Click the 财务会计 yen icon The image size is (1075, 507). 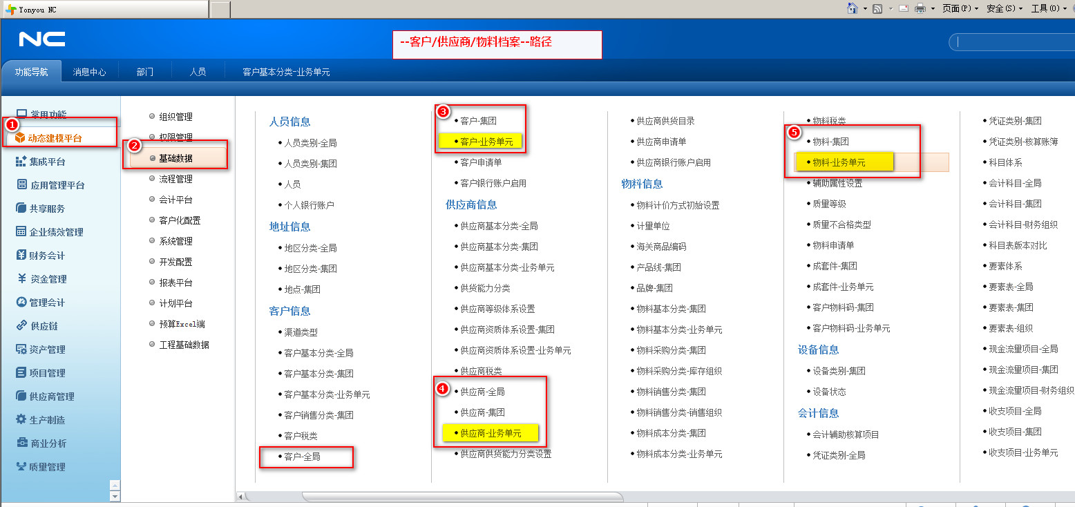(x=21, y=256)
